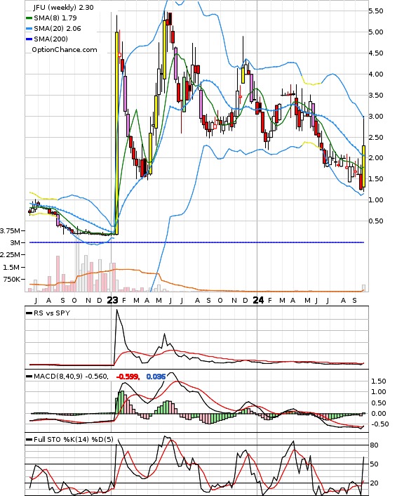Screen dimensions: 397x496
Task: Click the red -0.599 MACD signal value
Action: click(128, 377)
